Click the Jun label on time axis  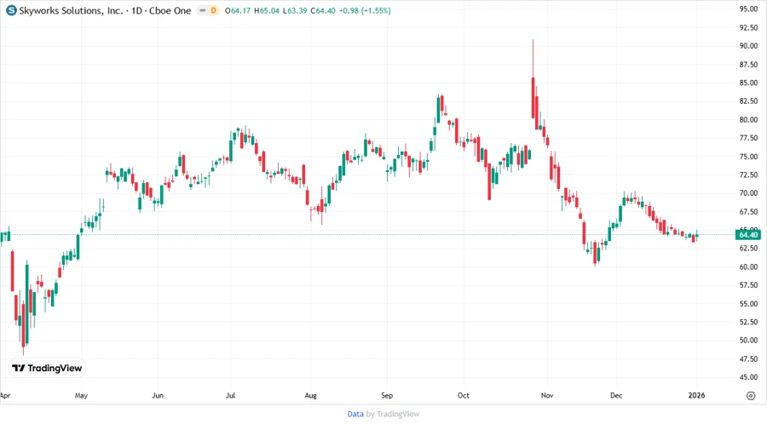coord(158,395)
